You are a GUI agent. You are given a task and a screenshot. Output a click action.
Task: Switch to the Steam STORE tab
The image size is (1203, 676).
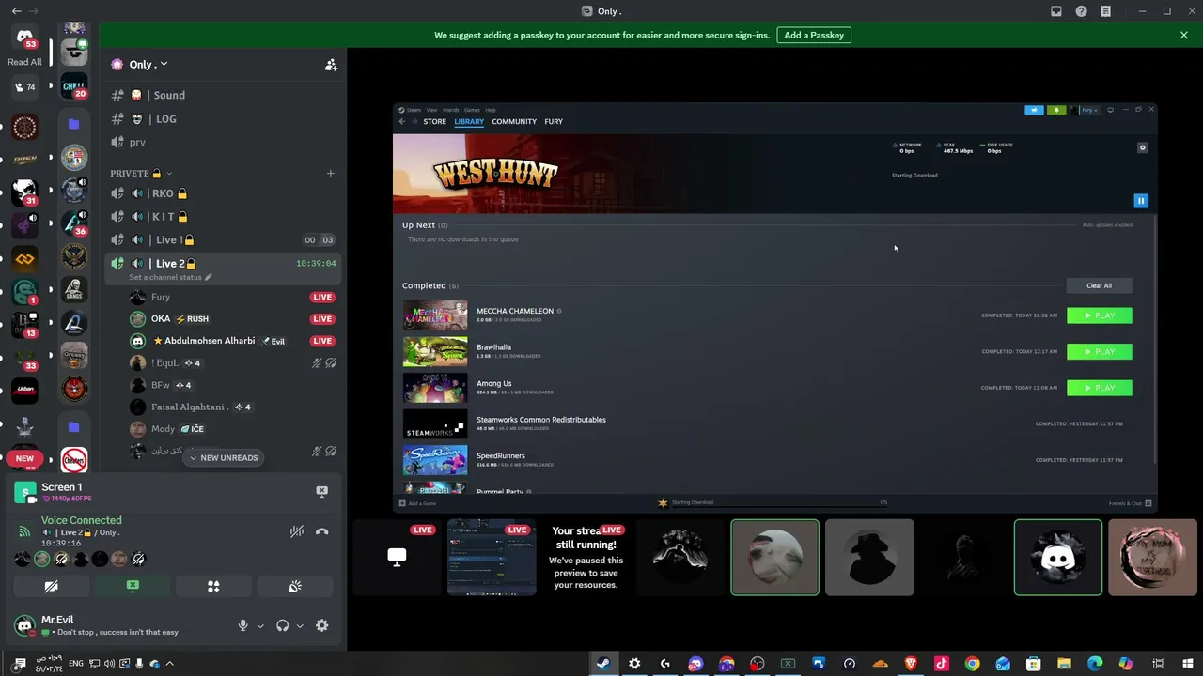(x=434, y=121)
